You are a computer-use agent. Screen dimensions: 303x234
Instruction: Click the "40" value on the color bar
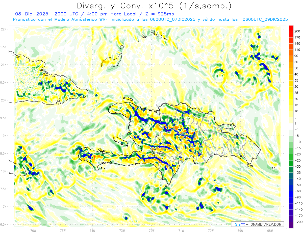coord(296,74)
